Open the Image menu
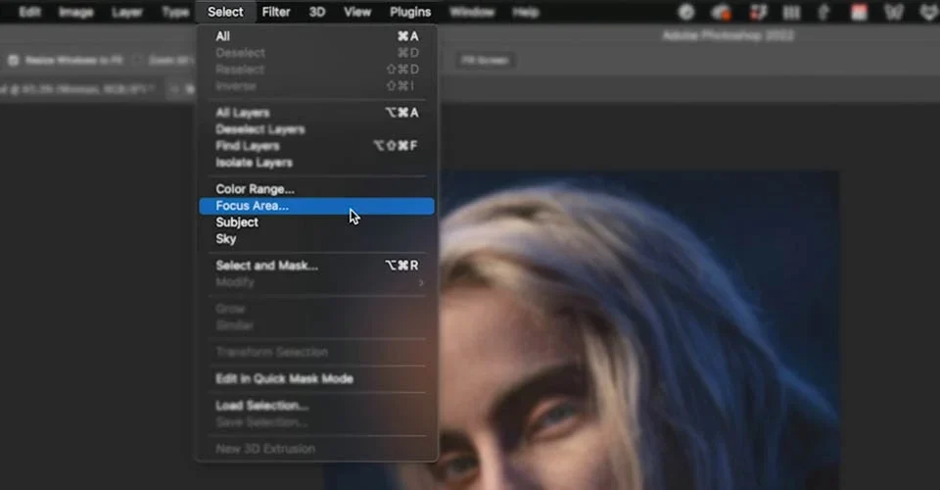 [x=76, y=12]
